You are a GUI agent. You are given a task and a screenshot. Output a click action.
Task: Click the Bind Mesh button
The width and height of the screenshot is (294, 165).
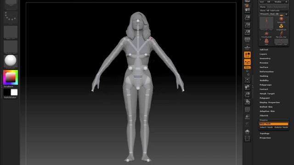tap(274, 124)
